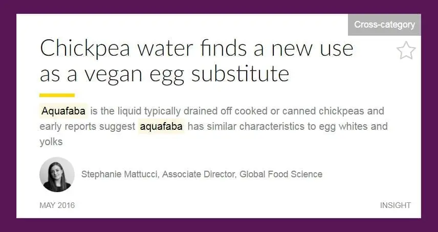The height and width of the screenshot is (232, 438).
Task: Click the yellow accent bar under headline
Action: point(57,95)
